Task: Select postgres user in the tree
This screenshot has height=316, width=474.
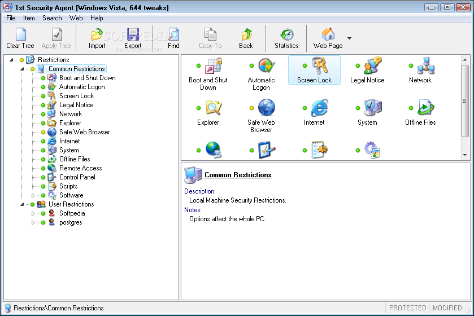Action: point(71,222)
